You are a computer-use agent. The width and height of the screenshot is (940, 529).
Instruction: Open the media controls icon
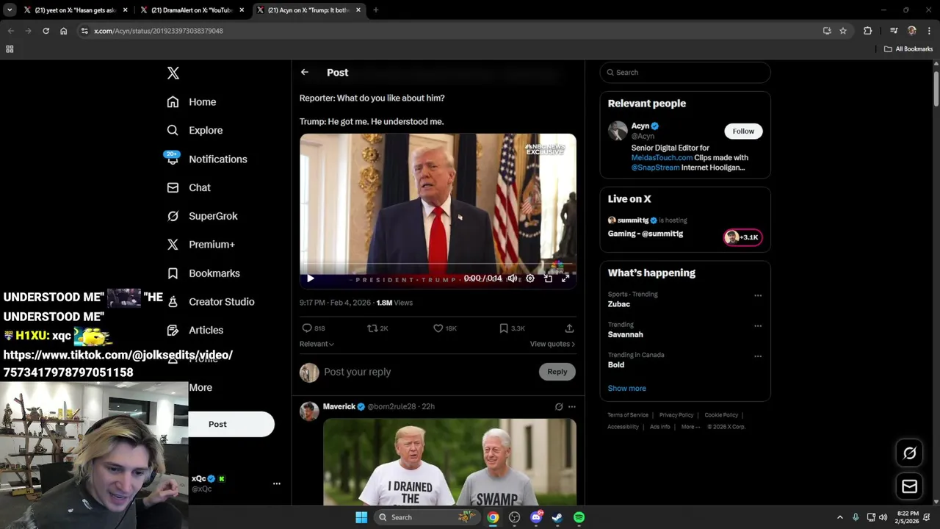pyautogui.click(x=894, y=31)
